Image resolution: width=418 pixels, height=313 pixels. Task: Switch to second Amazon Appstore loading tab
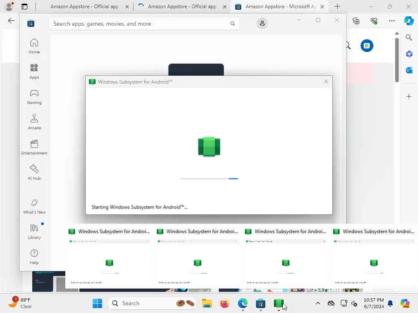coord(182,7)
